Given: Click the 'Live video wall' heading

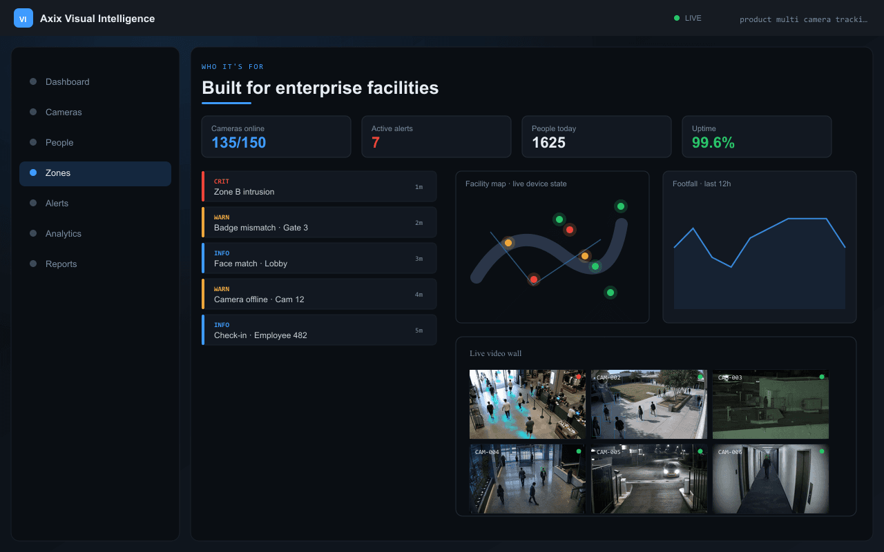Looking at the screenshot, I should point(496,353).
